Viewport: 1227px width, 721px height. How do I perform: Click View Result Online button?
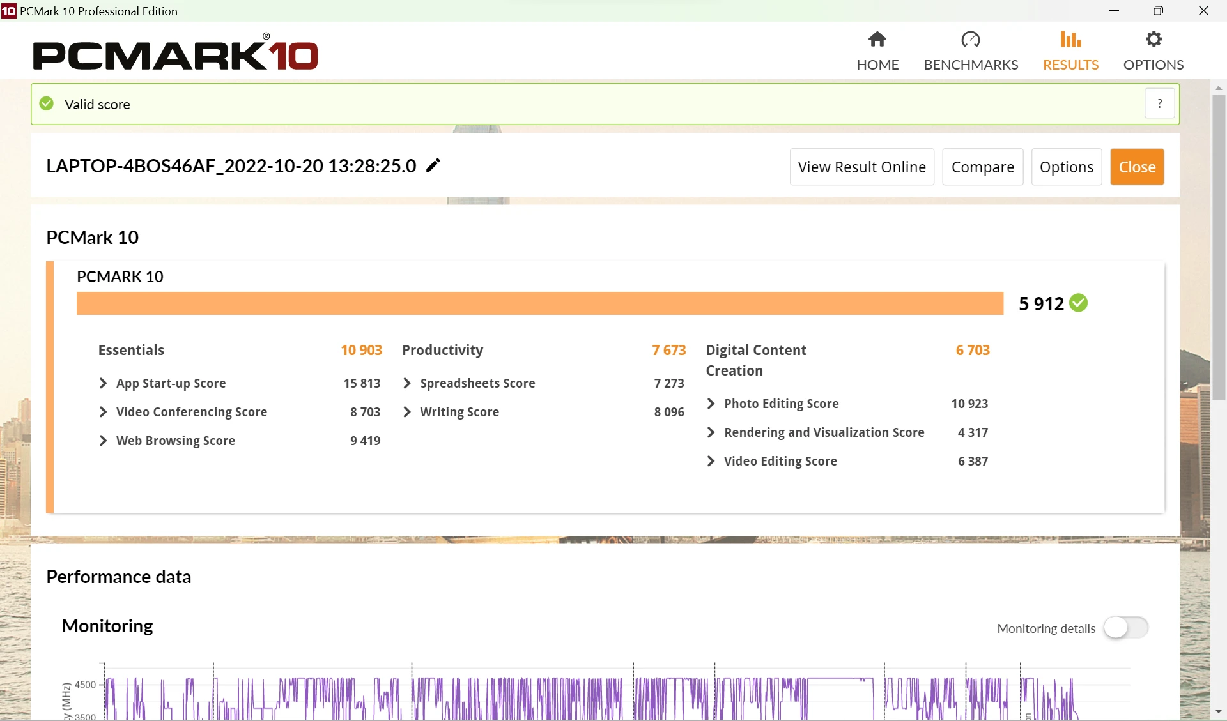click(861, 167)
